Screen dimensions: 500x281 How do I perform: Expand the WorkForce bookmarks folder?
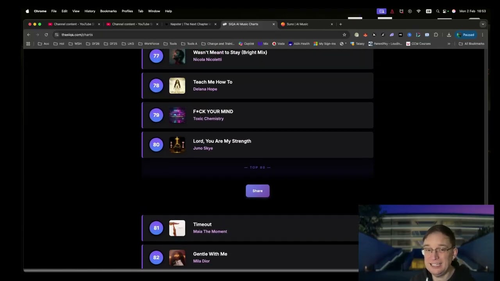tap(149, 44)
